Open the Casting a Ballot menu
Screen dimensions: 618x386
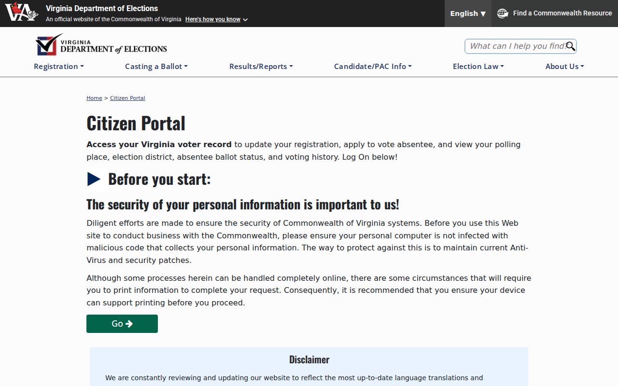(156, 67)
